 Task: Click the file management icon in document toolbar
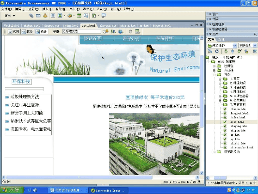tap(106, 32)
